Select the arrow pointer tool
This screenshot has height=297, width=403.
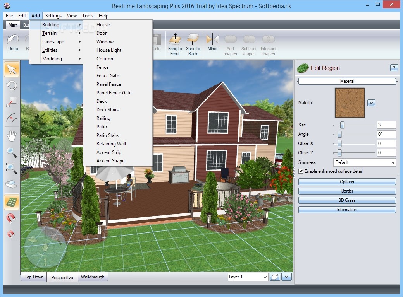(x=12, y=69)
